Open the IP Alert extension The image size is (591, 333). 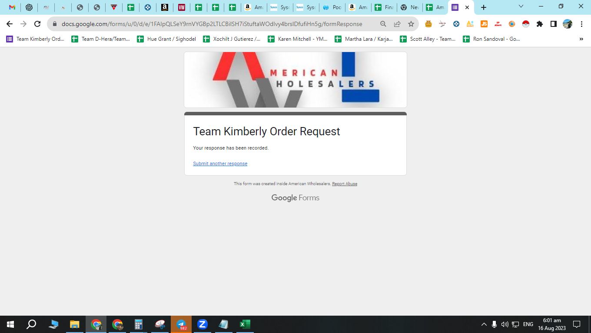498,24
